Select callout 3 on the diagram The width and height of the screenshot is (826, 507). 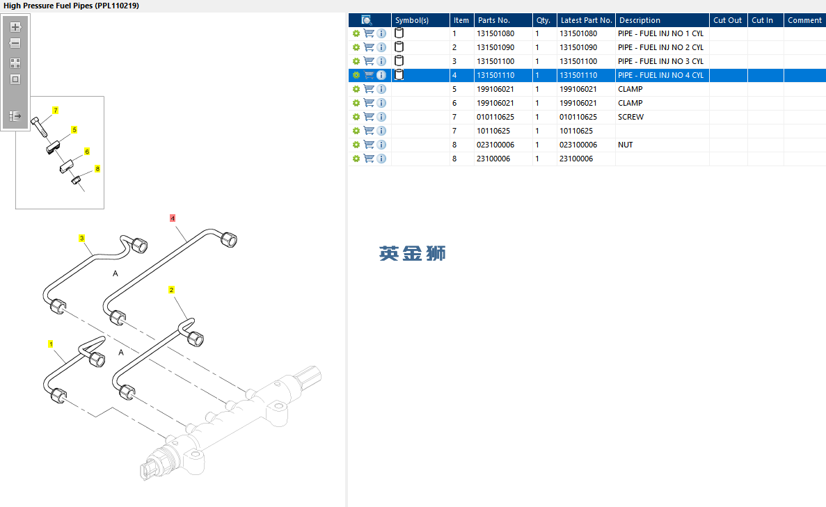[x=81, y=238]
